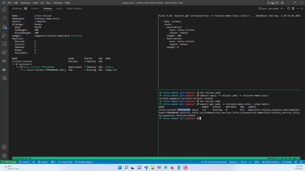Open the Customize Layout icon
The image size is (305, 171).
[282, 3]
